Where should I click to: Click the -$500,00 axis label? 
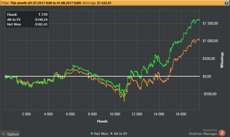point(210,94)
